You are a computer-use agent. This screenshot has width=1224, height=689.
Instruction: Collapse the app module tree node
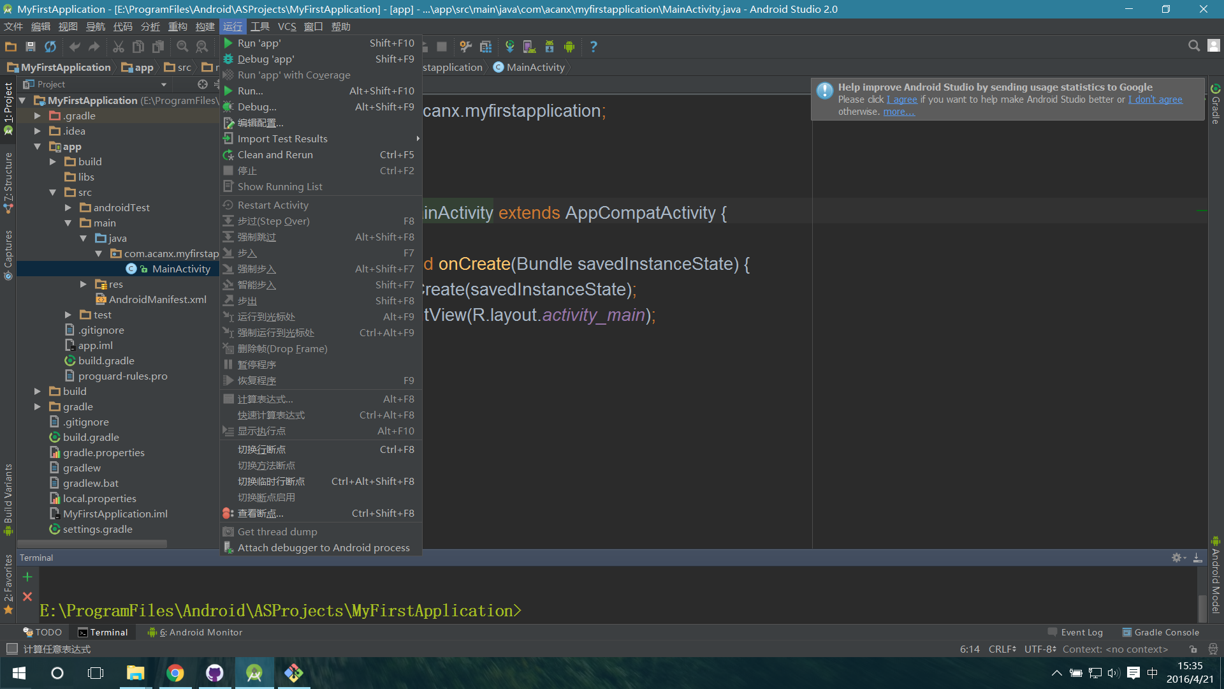tap(38, 146)
